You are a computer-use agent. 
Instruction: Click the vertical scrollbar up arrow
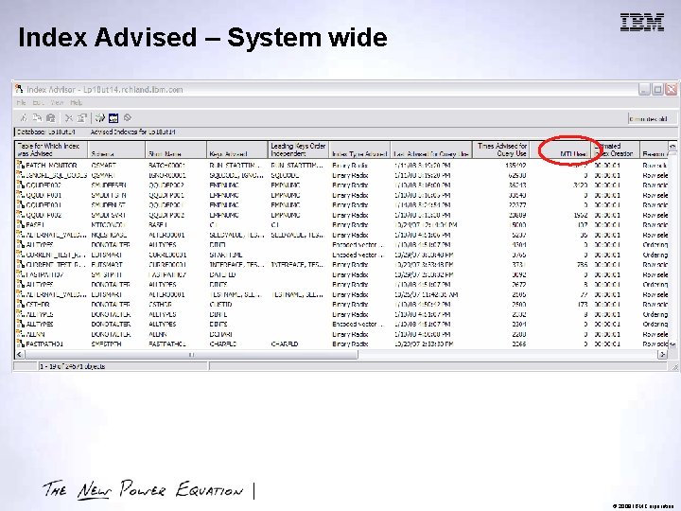pos(672,146)
